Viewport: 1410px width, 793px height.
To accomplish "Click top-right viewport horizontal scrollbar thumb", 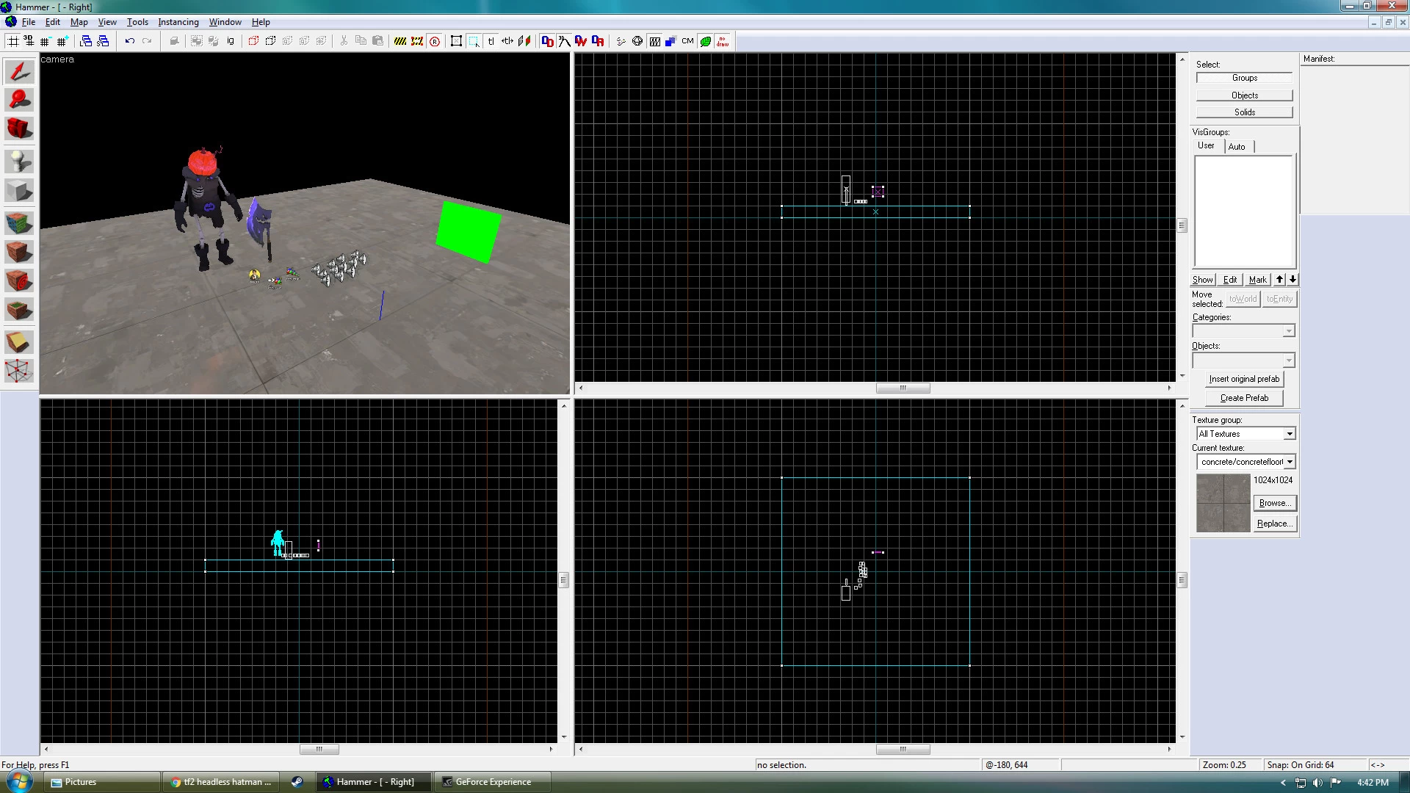I will click(903, 388).
